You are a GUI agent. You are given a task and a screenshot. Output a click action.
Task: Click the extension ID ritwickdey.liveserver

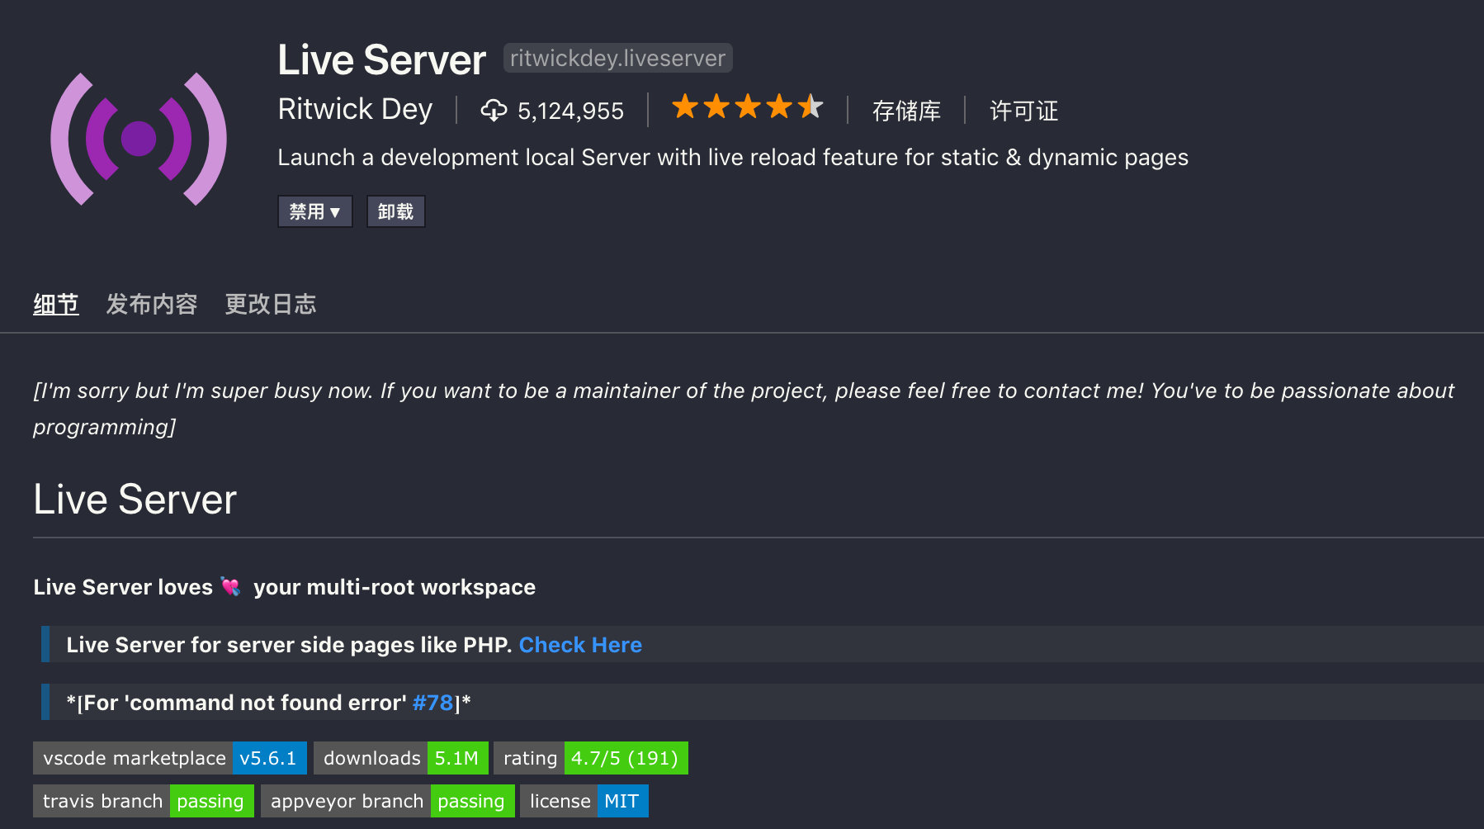pyautogui.click(x=617, y=58)
